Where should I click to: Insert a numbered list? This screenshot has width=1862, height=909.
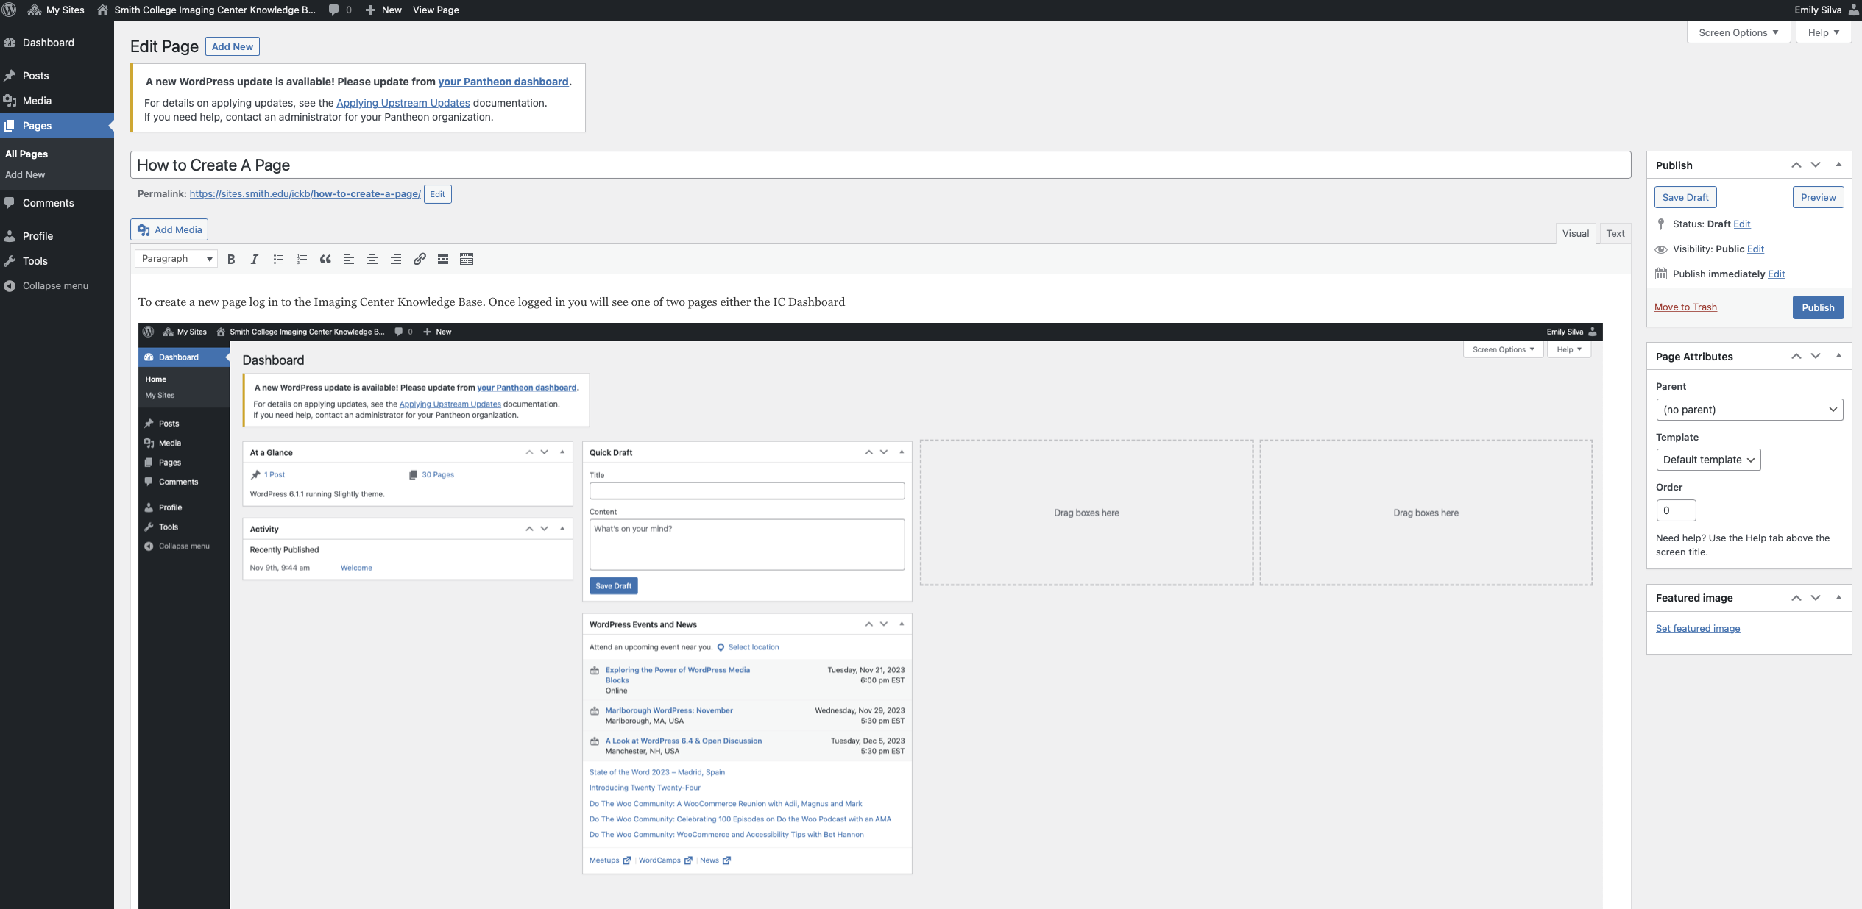302,259
